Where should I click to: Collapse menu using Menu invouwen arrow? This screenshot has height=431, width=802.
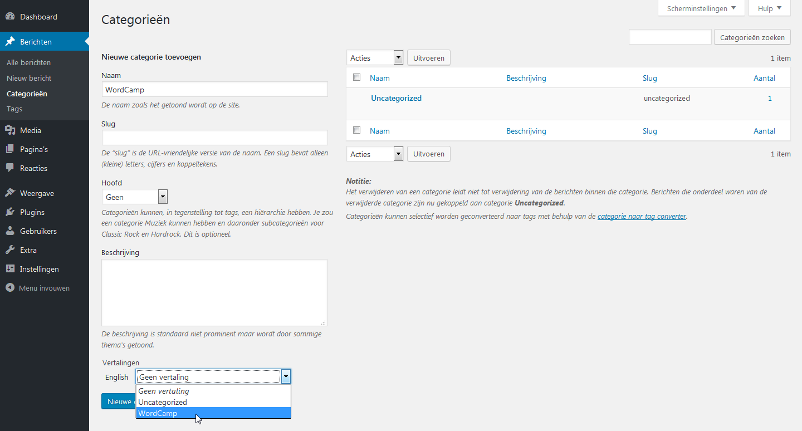9,288
